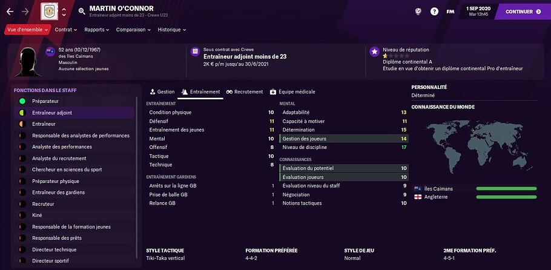Go back with the left arrow
Screen dimensions: 551x270
coord(10,12)
